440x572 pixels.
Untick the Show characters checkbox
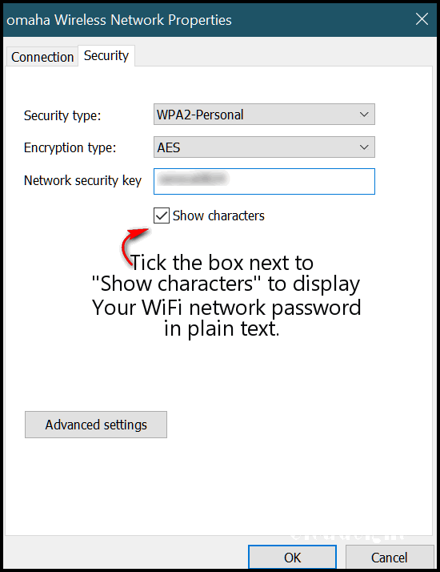click(x=162, y=216)
